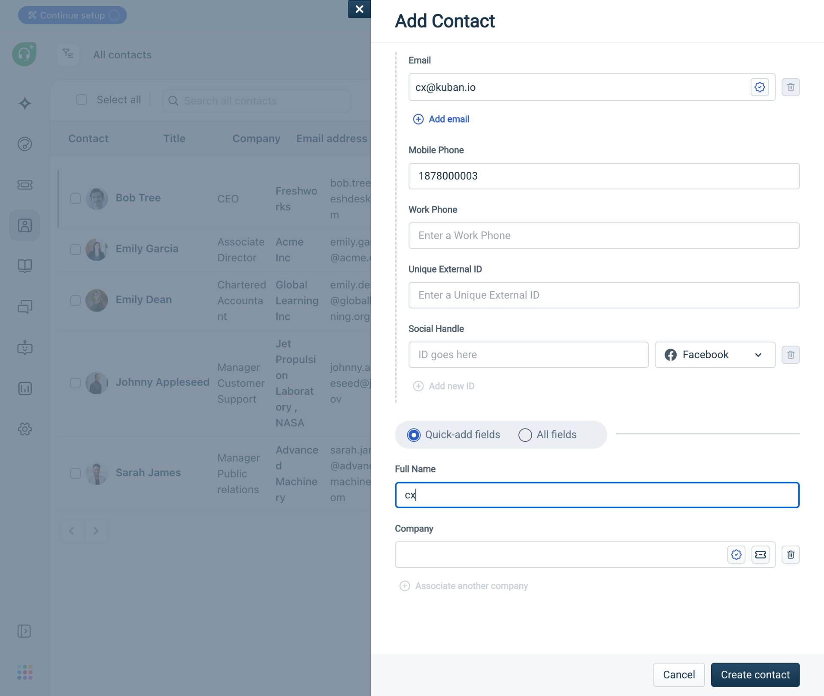This screenshot has height=696, width=824.
Task: Click the verify icon in Email field
Action: pyautogui.click(x=760, y=87)
